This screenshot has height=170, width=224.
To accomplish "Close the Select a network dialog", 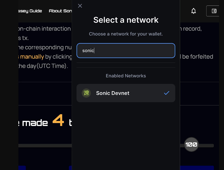I will (x=80, y=6).
